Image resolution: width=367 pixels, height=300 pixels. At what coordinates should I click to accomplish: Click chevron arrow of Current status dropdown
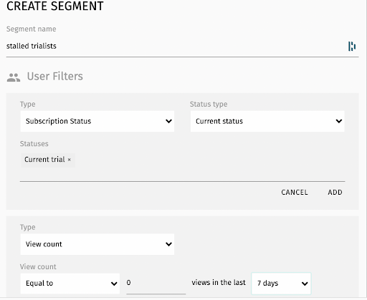pyautogui.click(x=339, y=121)
